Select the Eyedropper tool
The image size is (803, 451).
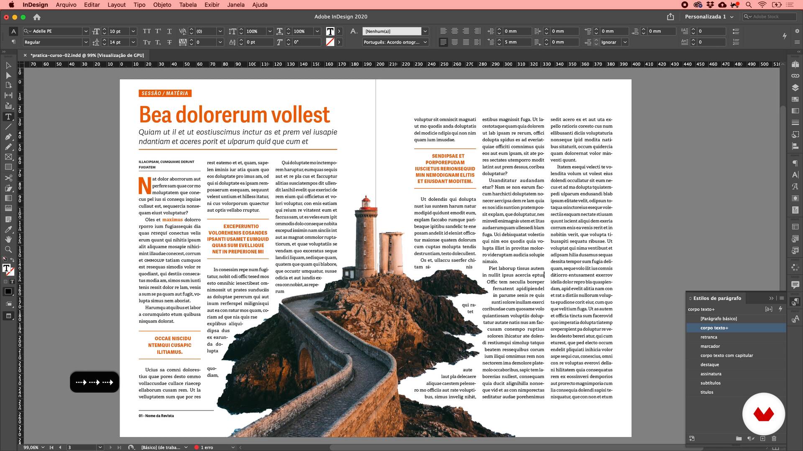8,229
